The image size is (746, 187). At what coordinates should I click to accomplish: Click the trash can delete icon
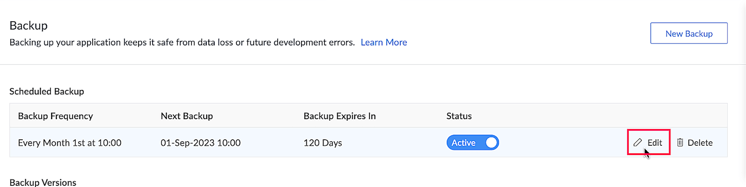(680, 143)
